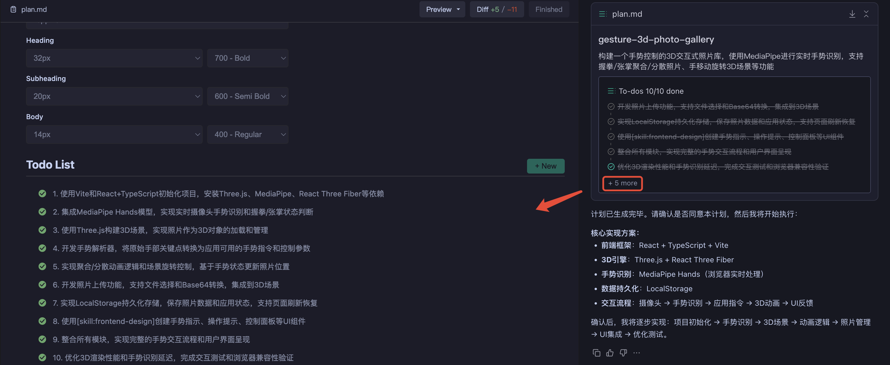Click the document icon beside plan.md filename
Screen dimensions: 890x365
[13, 9]
